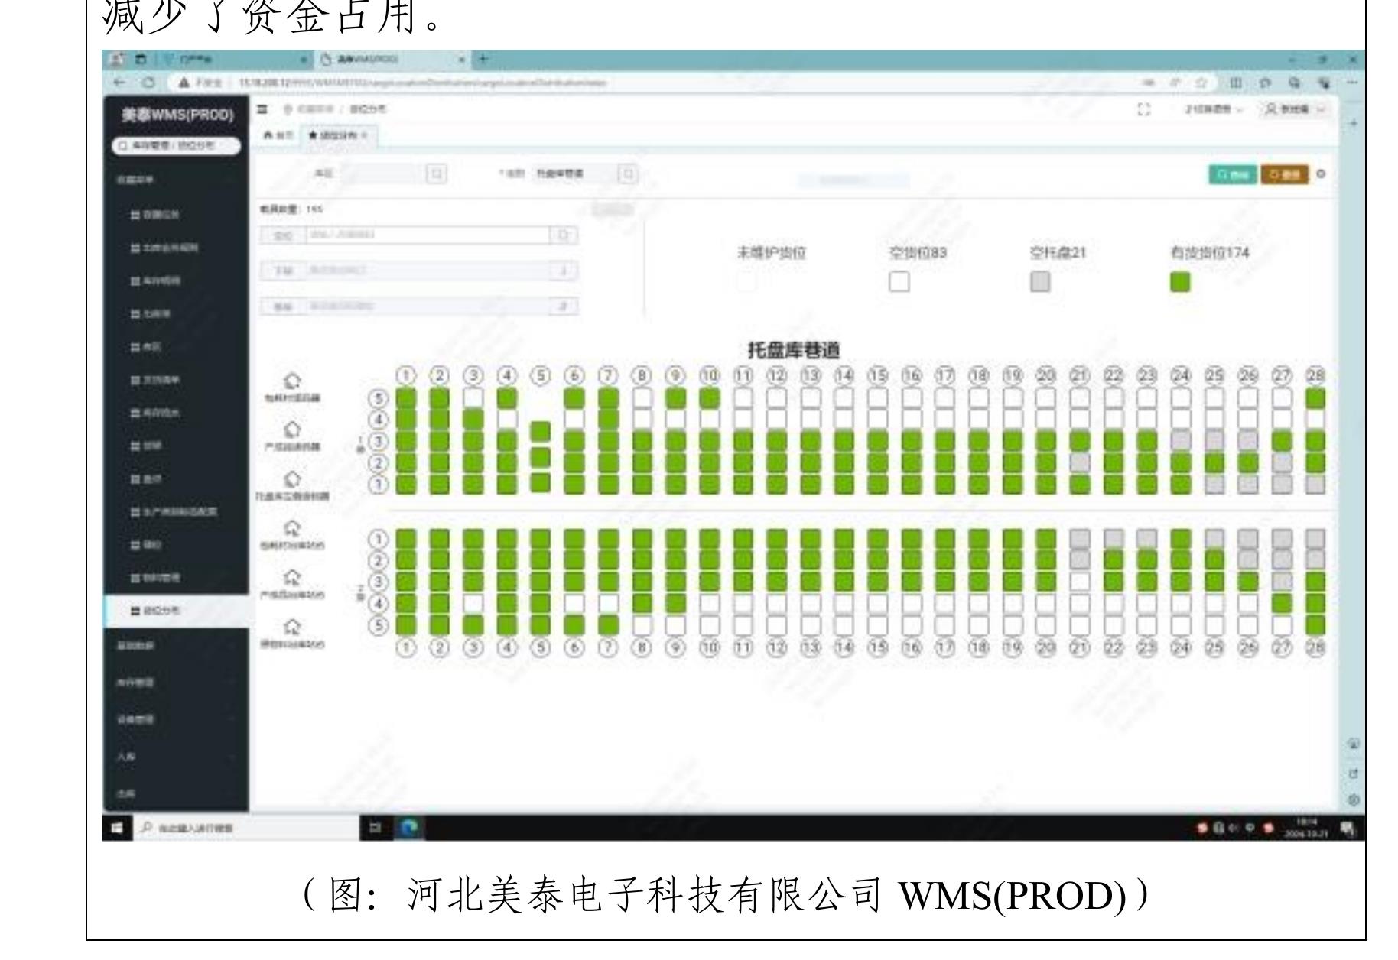The width and height of the screenshot is (1398, 960).
Task: Open the user account dropdown
Action: pos(1296,110)
